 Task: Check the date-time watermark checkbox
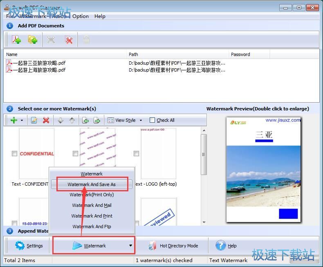click(14, 223)
